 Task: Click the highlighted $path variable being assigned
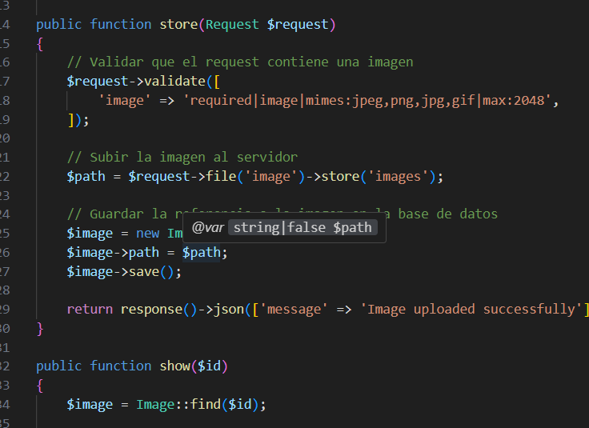coord(201,253)
